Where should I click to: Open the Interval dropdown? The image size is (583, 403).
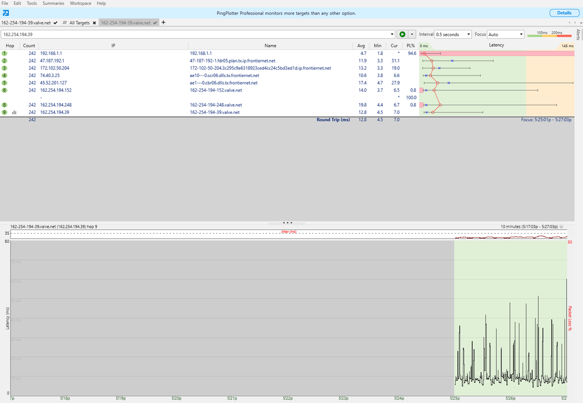point(453,34)
